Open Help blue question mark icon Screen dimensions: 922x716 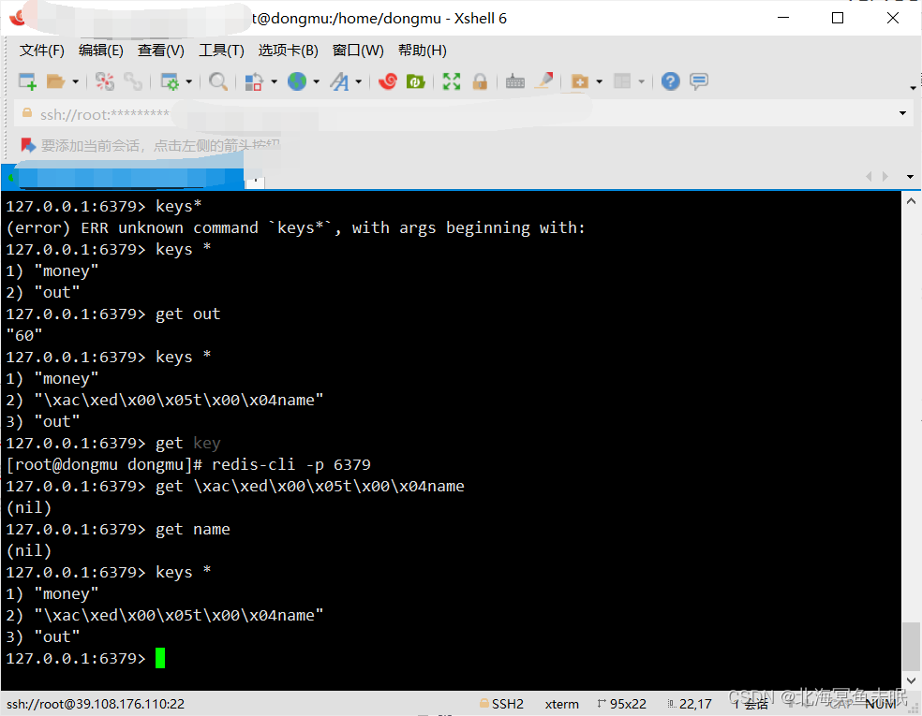(670, 81)
